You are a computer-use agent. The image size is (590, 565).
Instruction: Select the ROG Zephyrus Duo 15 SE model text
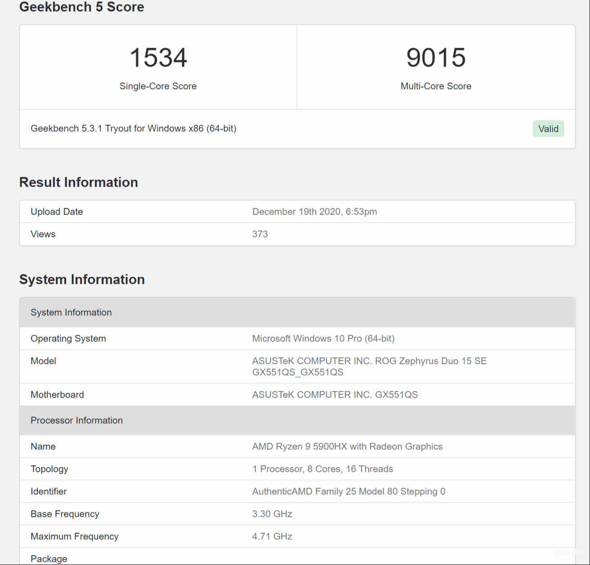pyautogui.click(x=369, y=366)
